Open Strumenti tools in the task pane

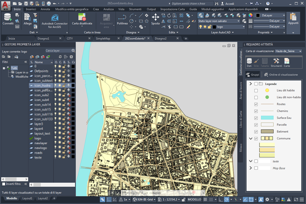[x=276, y=62]
